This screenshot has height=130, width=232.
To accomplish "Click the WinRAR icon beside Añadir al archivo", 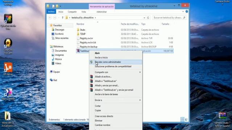I will click(x=91, y=77).
